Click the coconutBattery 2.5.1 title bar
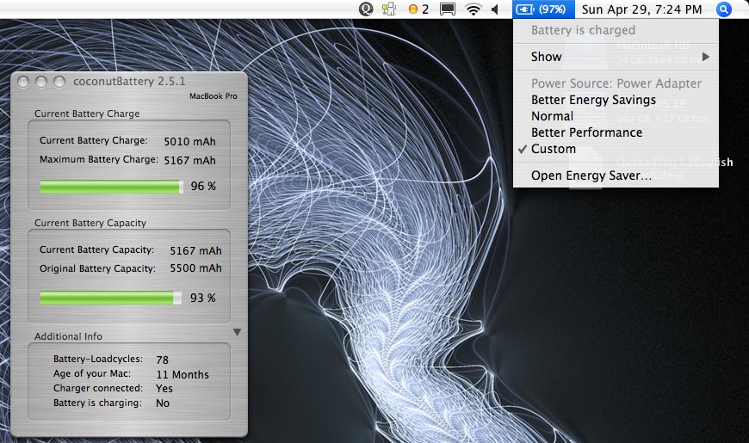The width and height of the screenshot is (749, 443). coord(129,81)
